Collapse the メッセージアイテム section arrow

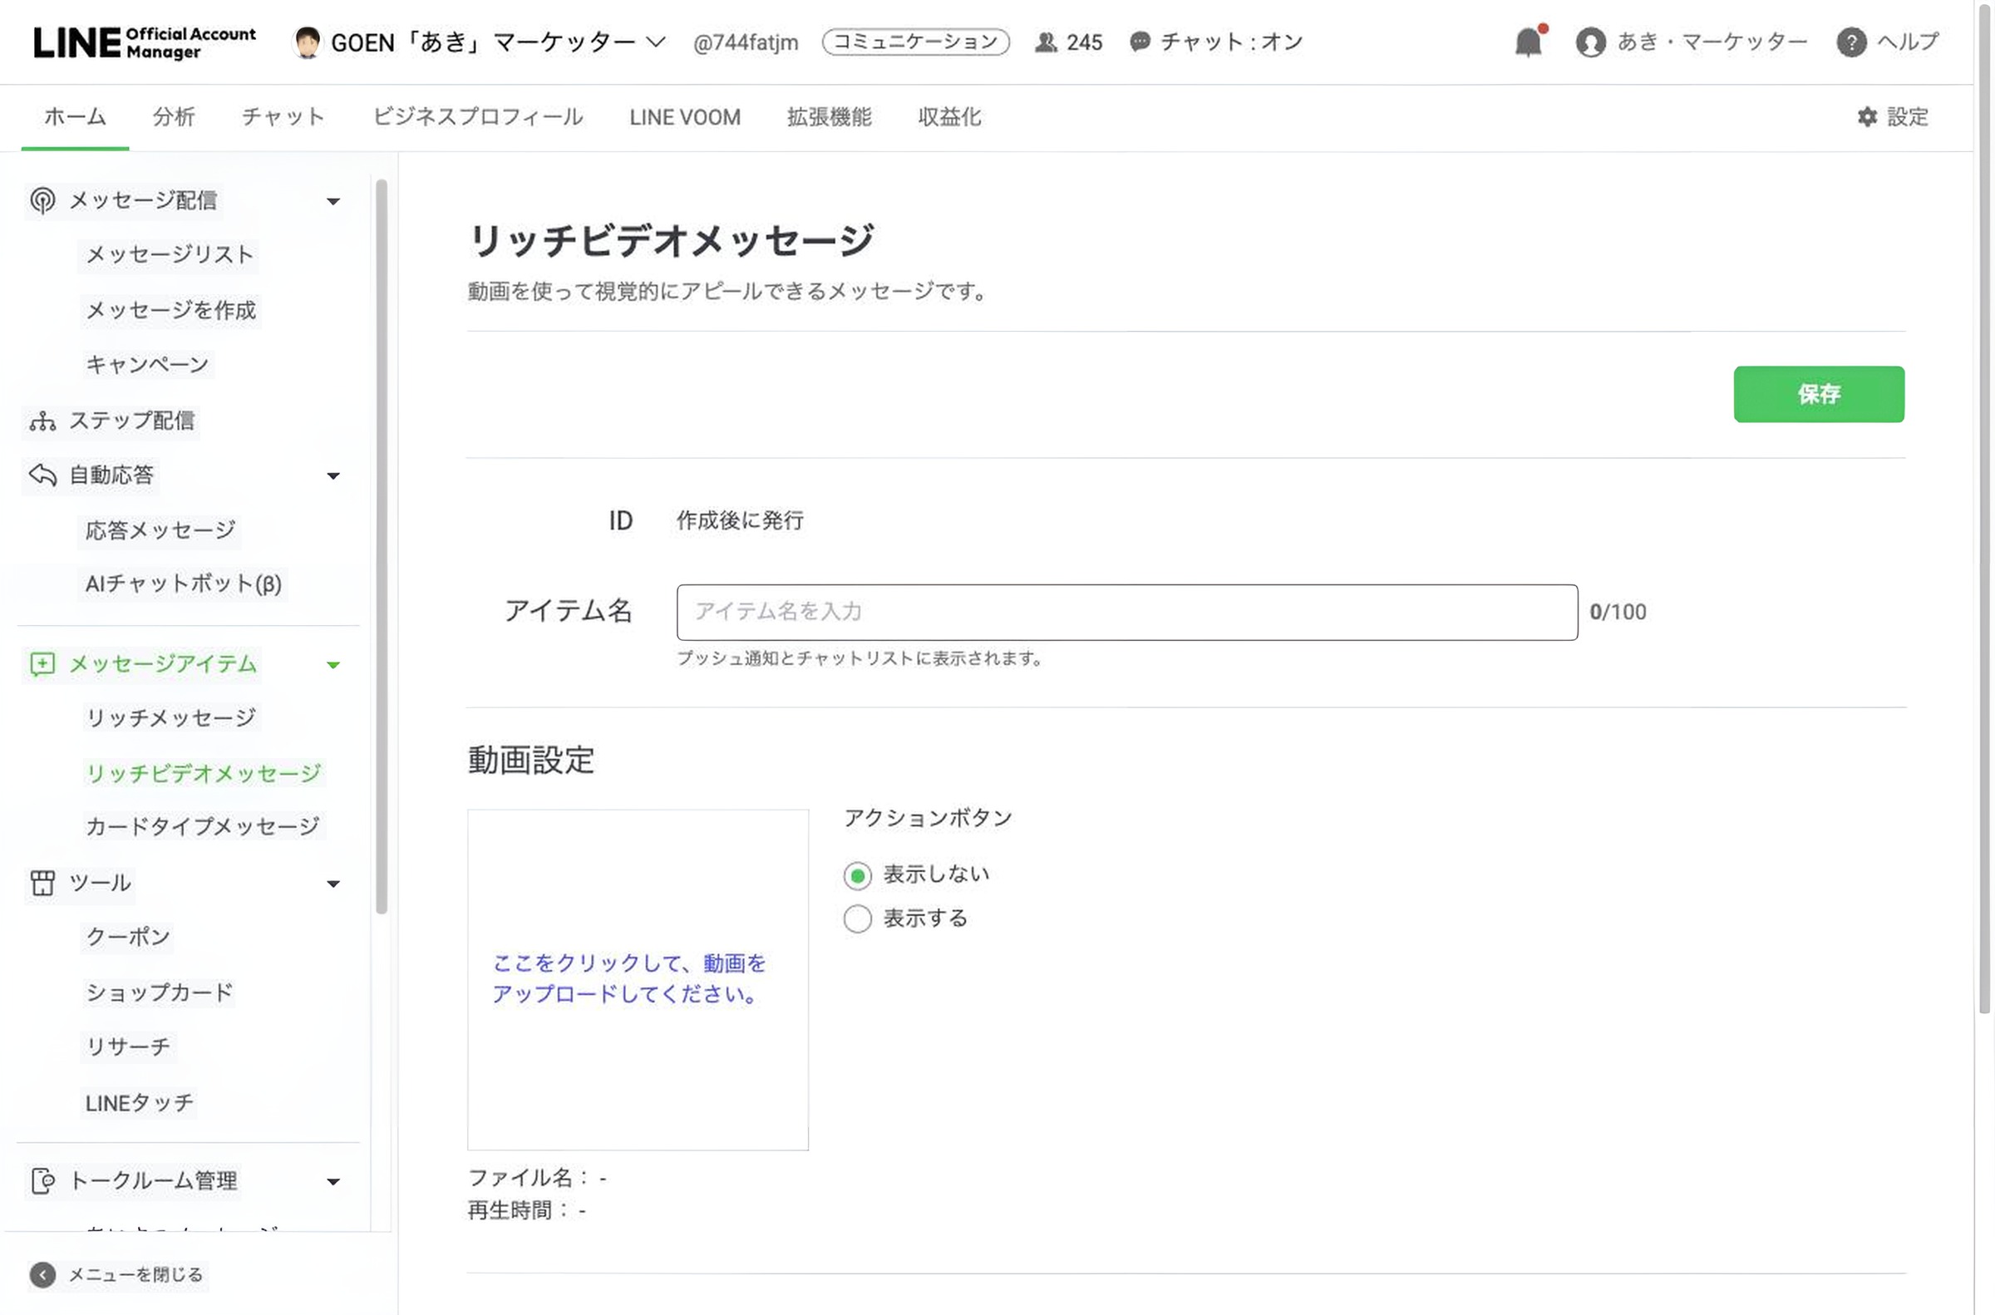click(x=333, y=665)
